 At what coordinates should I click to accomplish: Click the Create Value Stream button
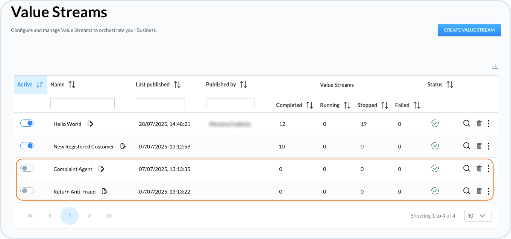[x=469, y=30]
